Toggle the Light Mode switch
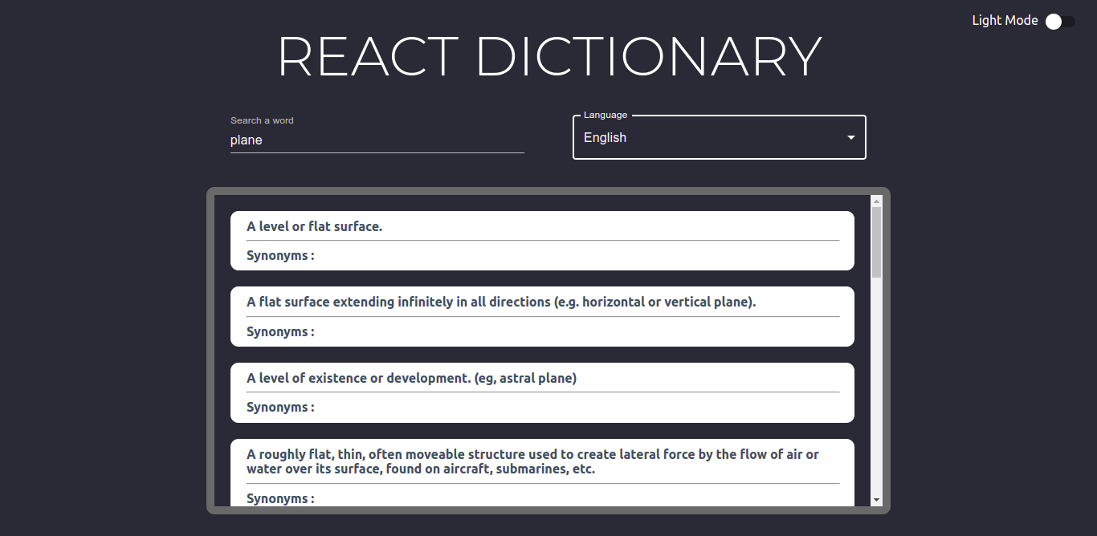1097x536 pixels. (x=1059, y=22)
